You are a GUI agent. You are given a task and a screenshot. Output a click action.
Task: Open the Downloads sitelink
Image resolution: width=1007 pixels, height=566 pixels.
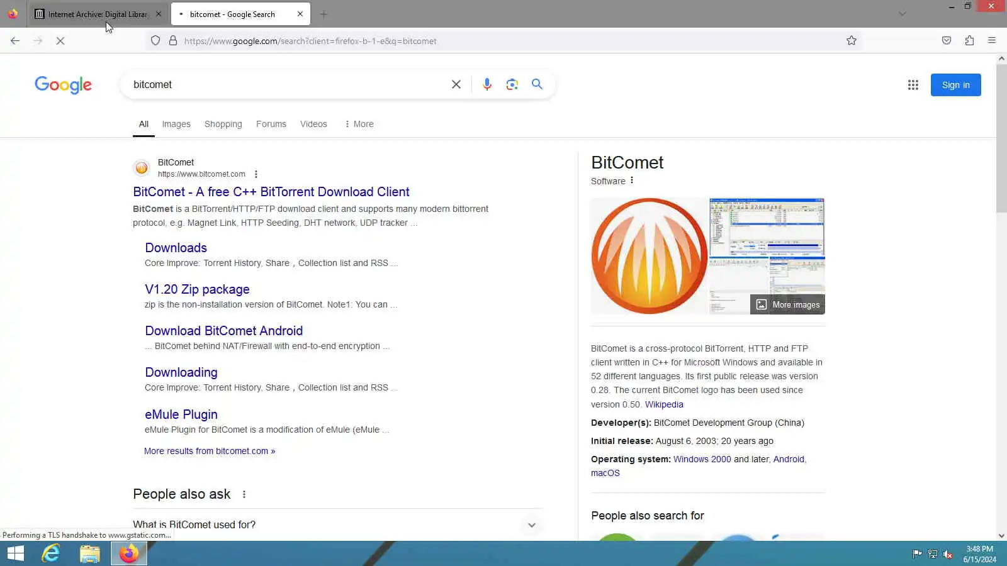pos(176,248)
